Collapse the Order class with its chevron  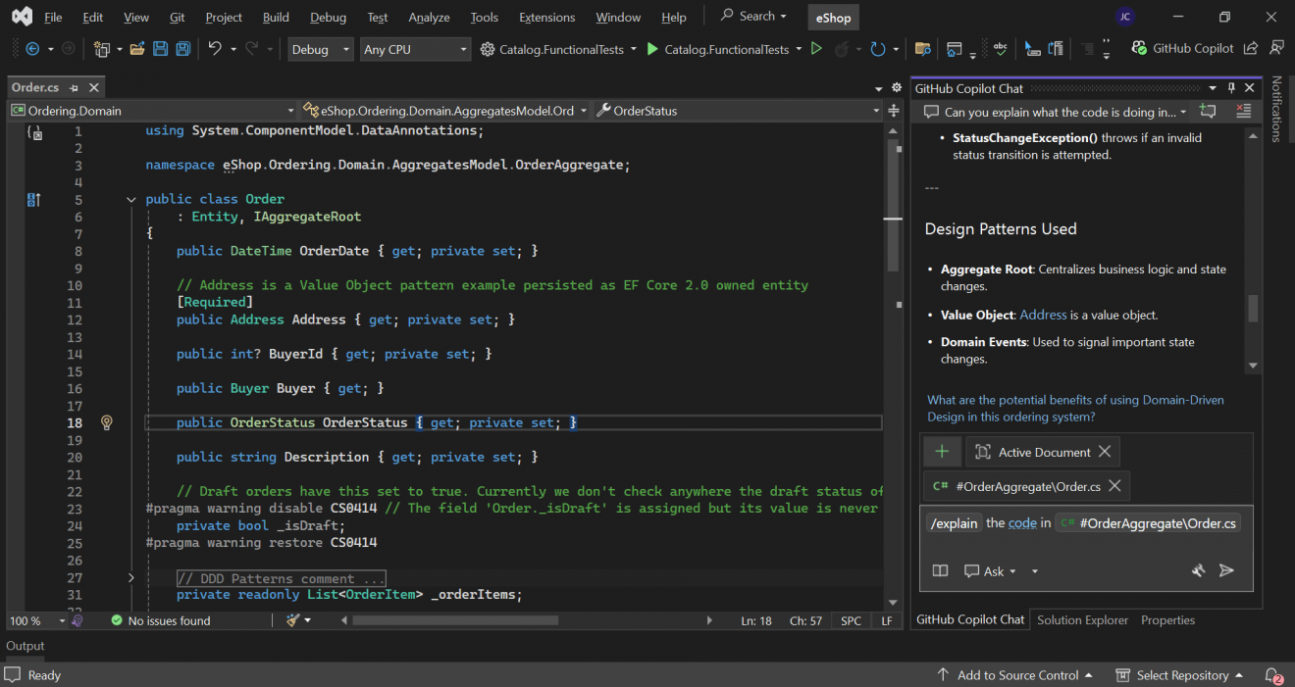pyautogui.click(x=130, y=199)
